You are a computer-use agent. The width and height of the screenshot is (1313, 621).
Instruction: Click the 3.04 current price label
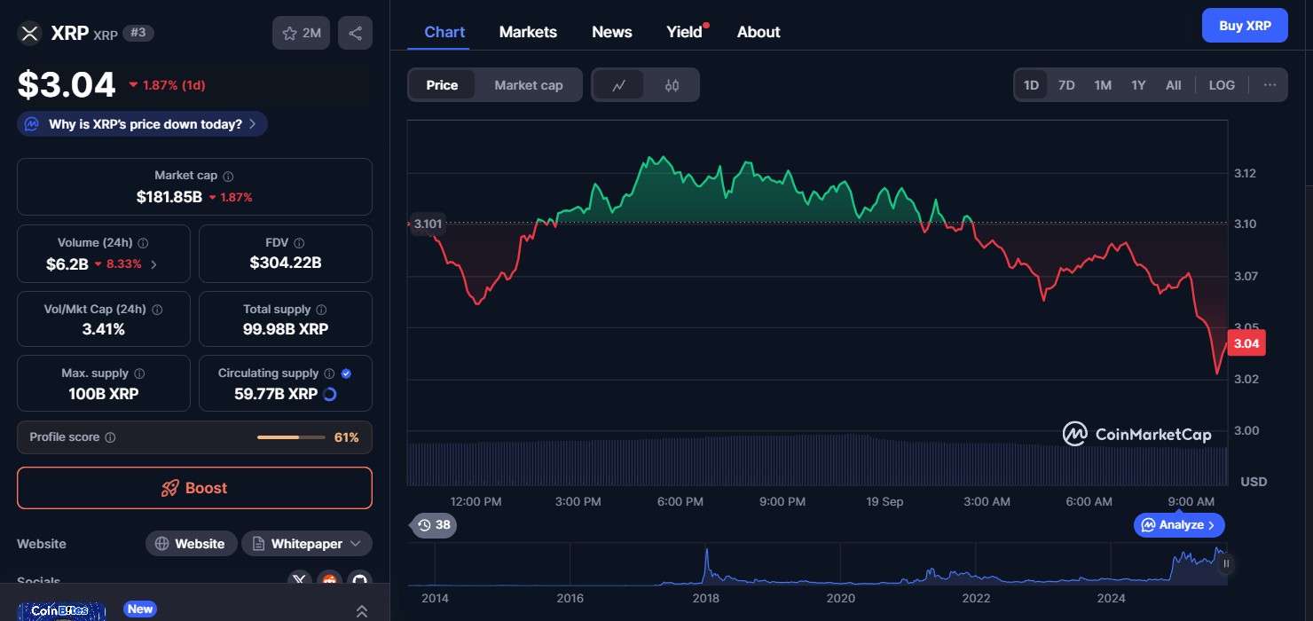point(1246,342)
